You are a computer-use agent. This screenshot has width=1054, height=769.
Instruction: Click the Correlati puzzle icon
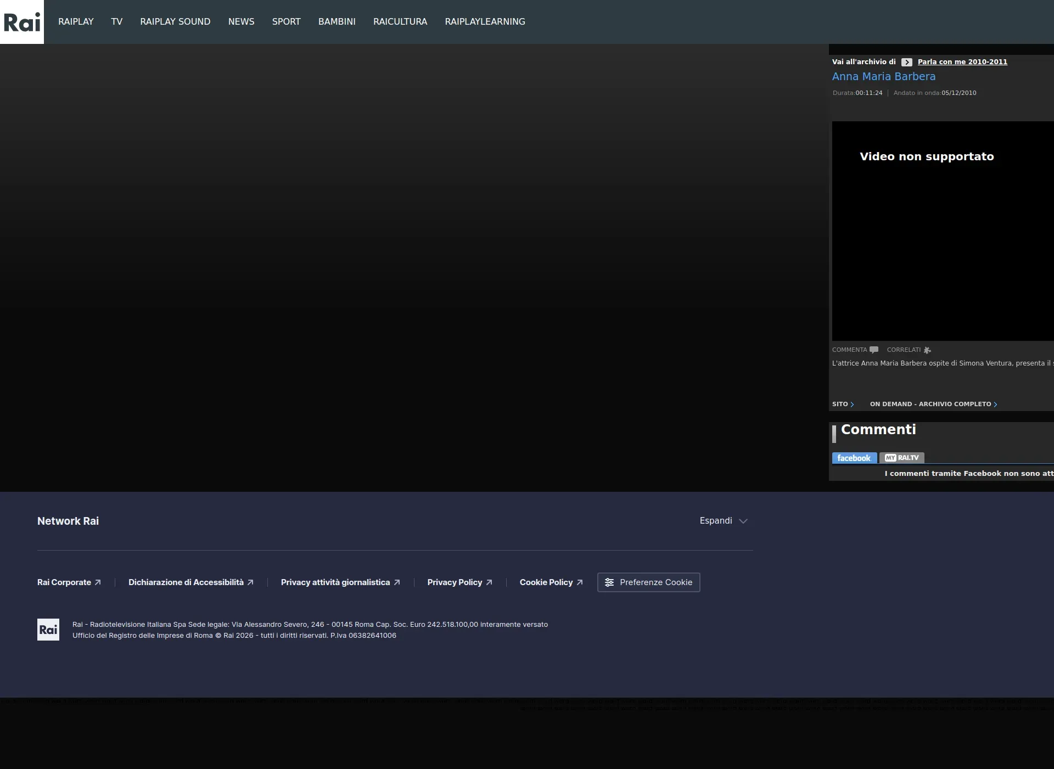coord(927,350)
